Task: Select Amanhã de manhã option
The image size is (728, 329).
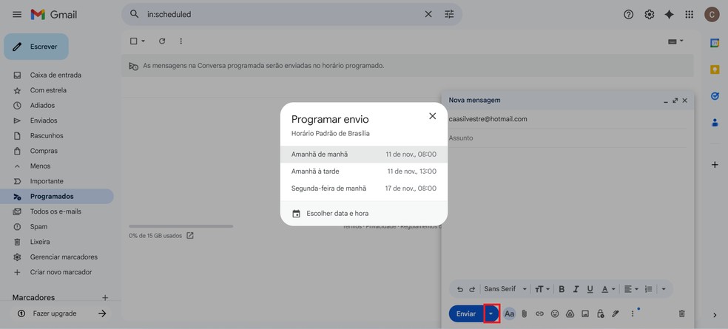Action: 363,154
